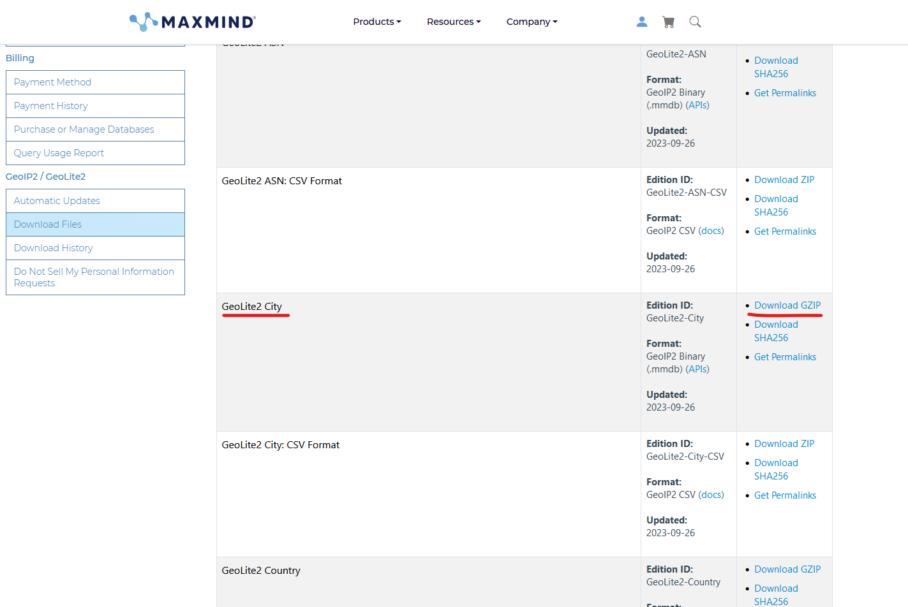
Task: Open Download History sidebar item
Action: tap(53, 248)
